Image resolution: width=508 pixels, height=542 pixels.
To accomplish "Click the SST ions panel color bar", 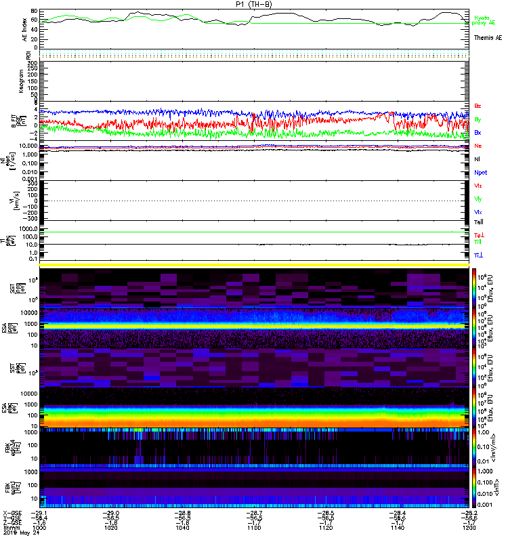I will 474,288.
